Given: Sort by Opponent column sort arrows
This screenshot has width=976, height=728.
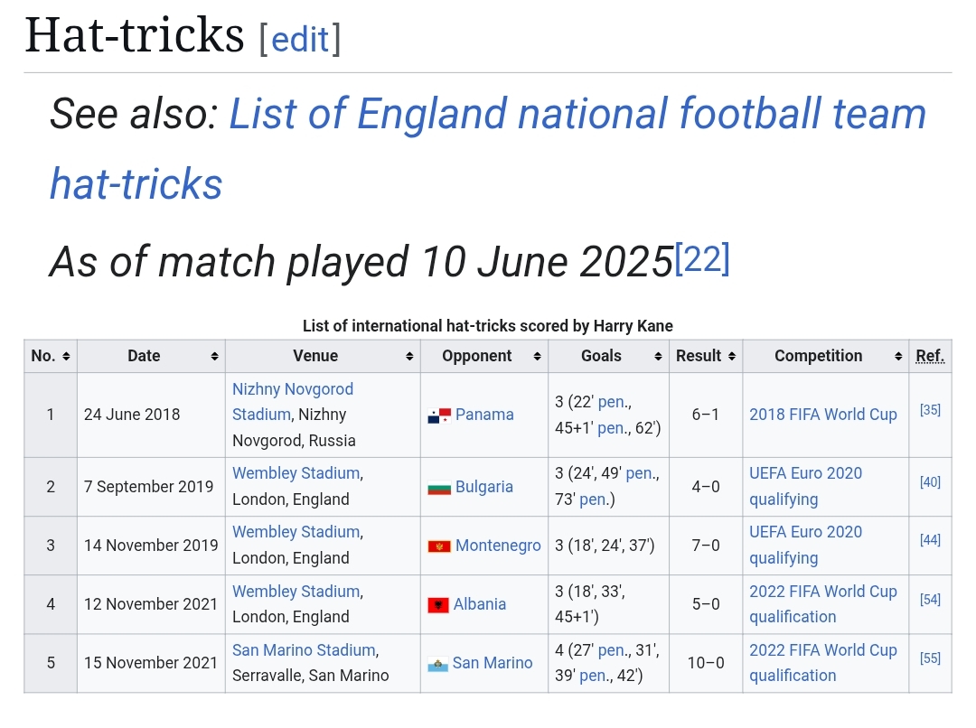Looking at the screenshot, I should pyautogui.click(x=537, y=357).
